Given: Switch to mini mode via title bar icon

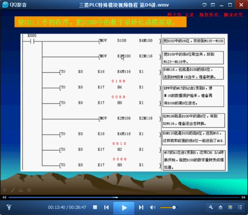Looking at the screenshot, I should [x=213, y=5].
